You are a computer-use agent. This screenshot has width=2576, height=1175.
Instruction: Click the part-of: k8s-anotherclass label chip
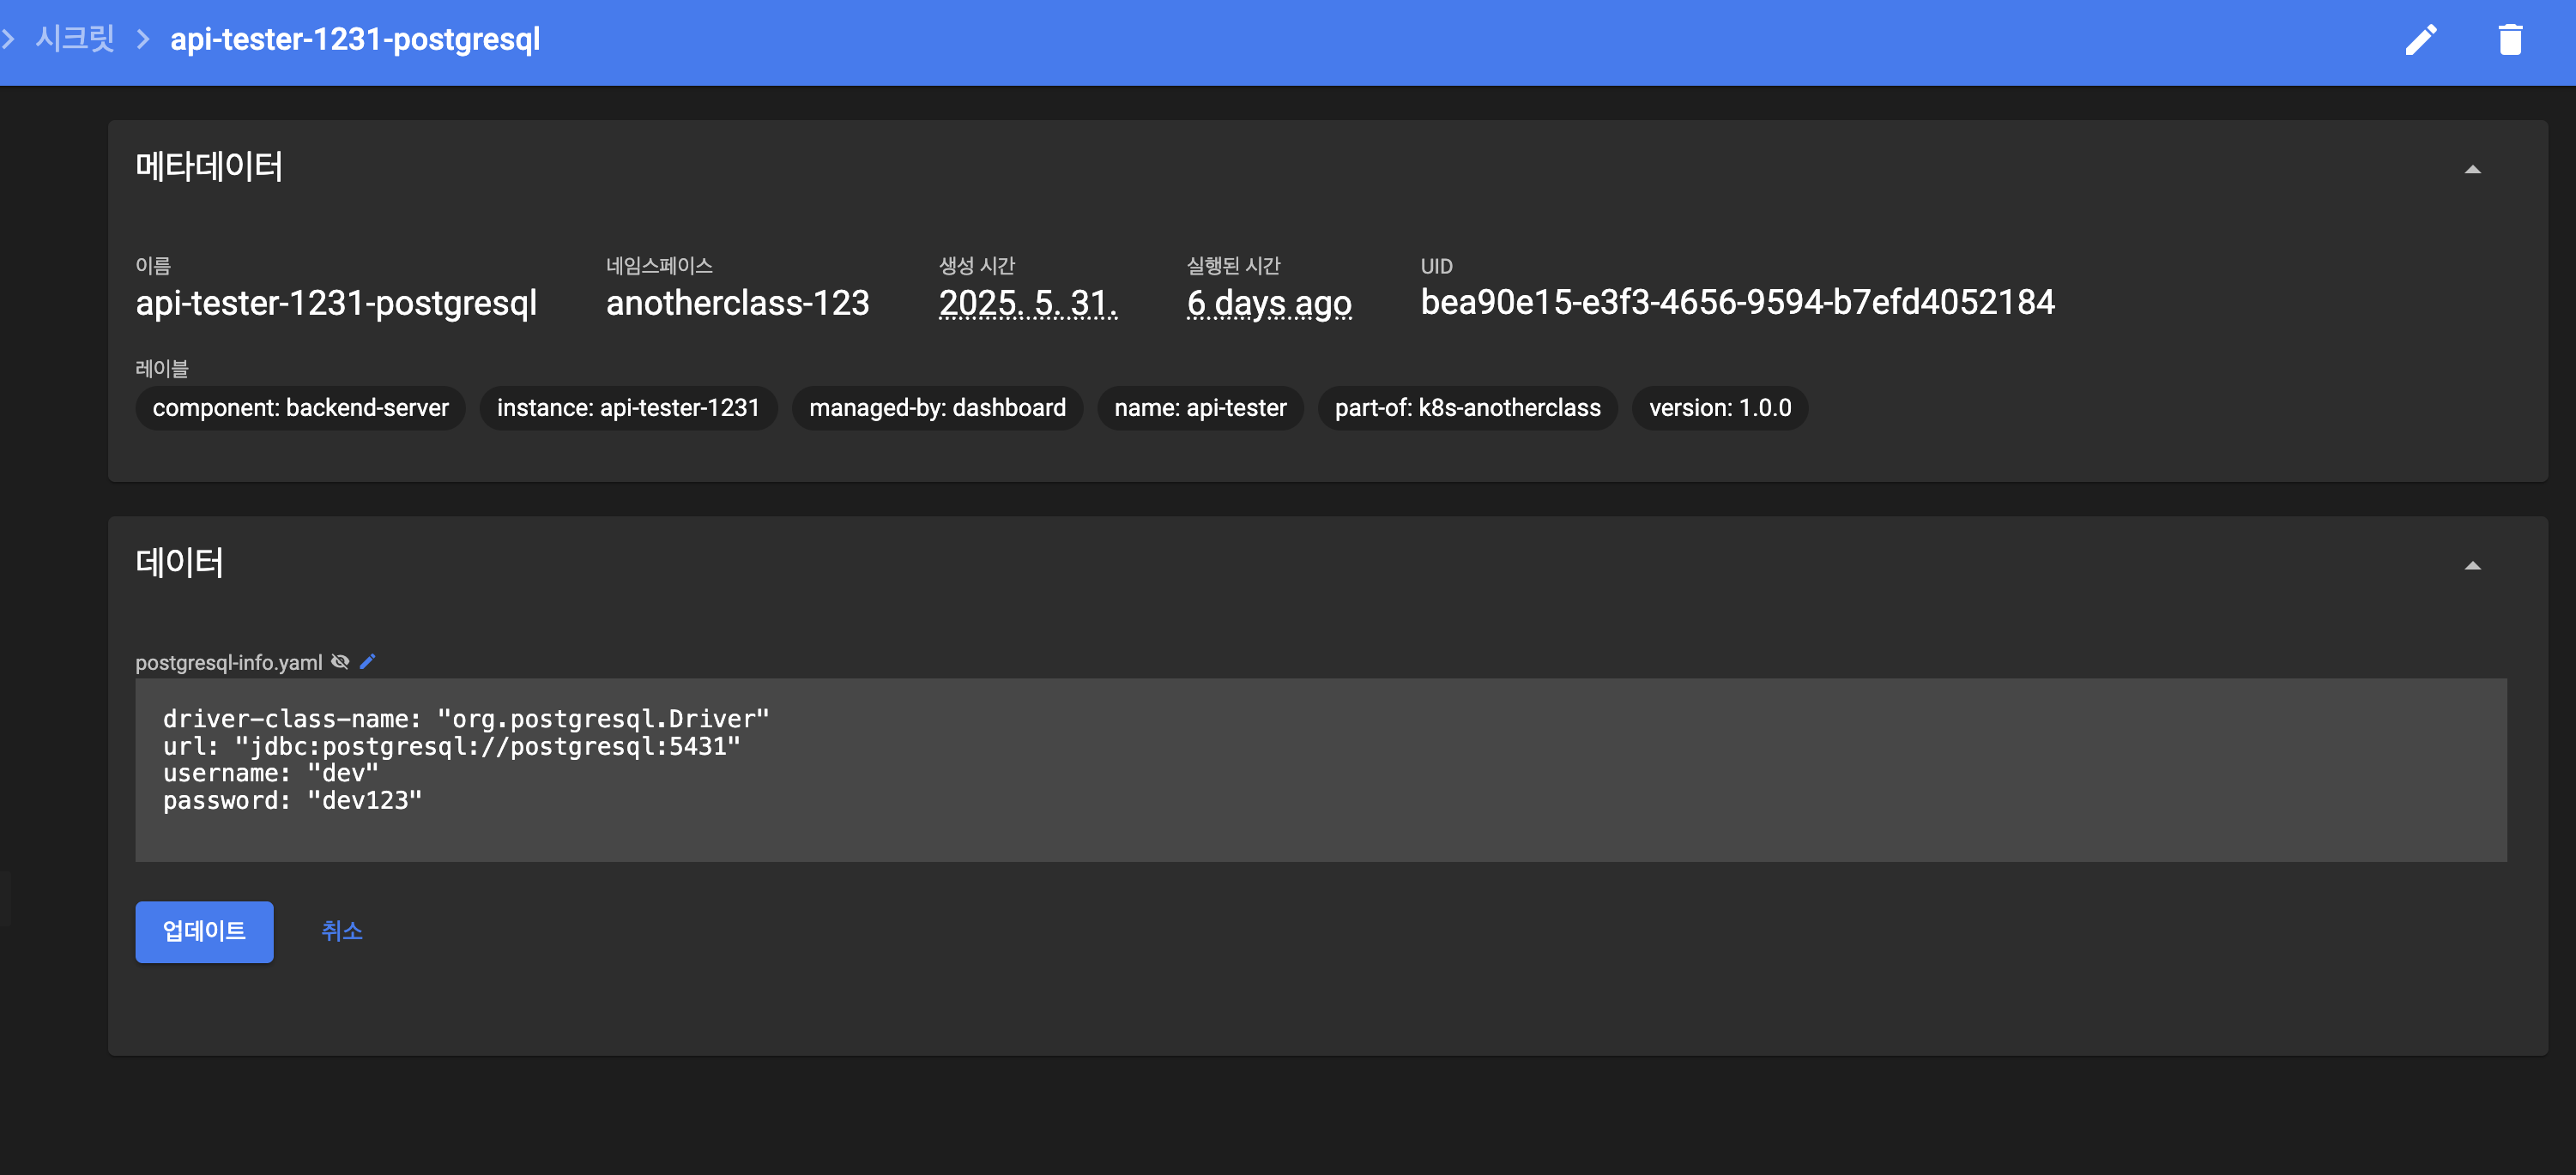tap(1467, 407)
